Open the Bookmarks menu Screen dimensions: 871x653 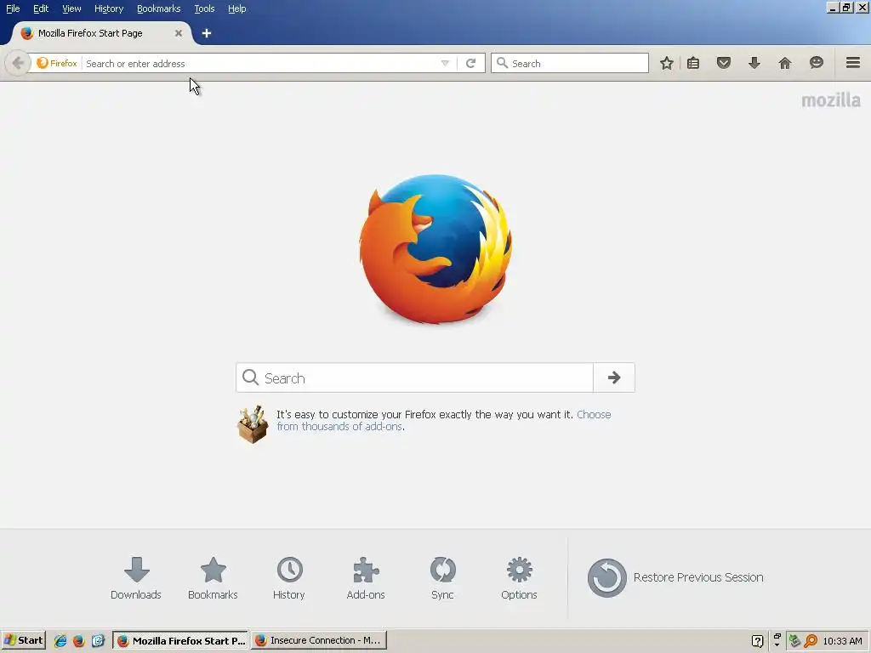tap(159, 9)
